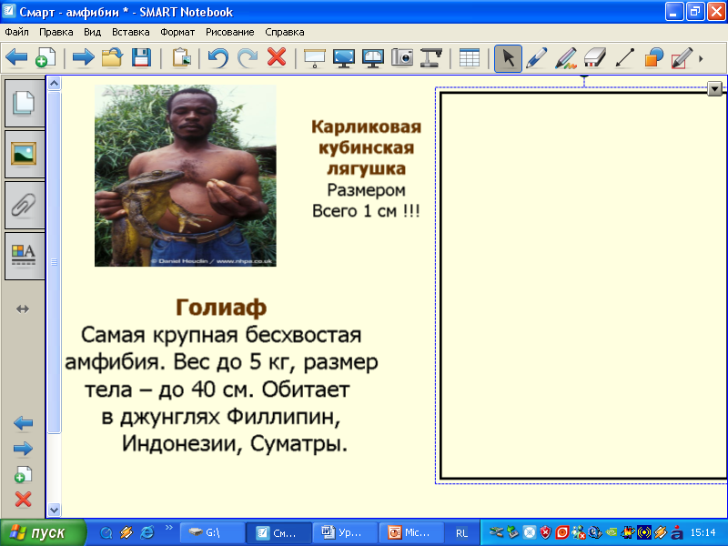This screenshot has width=728, height=546.
Task: Choose the Select arrow tool
Action: [x=508, y=58]
